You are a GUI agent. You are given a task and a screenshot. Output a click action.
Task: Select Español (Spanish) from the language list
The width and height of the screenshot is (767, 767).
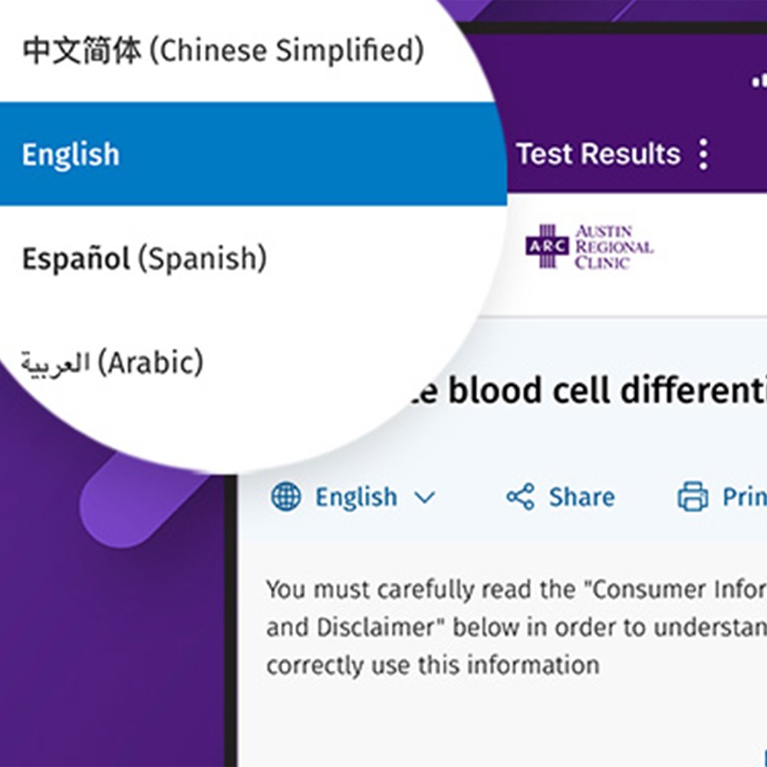click(146, 258)
